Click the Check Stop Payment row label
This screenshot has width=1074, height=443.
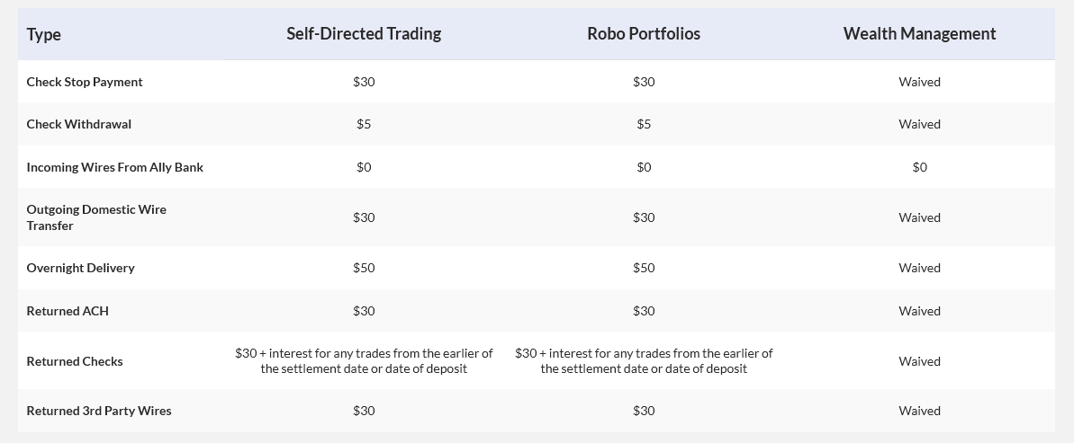[85, 82]
